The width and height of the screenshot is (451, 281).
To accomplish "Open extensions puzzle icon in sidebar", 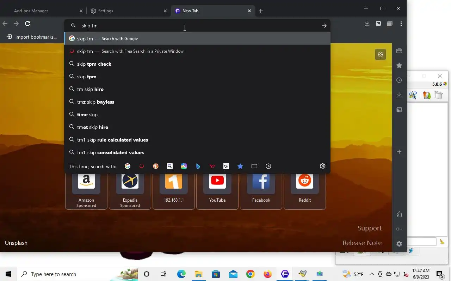I will [x=399, y=214].
